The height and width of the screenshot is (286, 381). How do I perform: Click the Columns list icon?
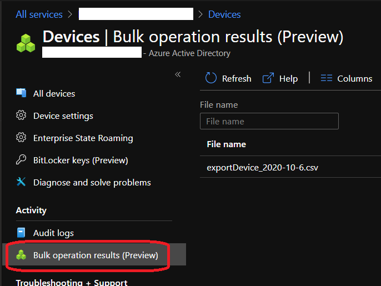327,78
